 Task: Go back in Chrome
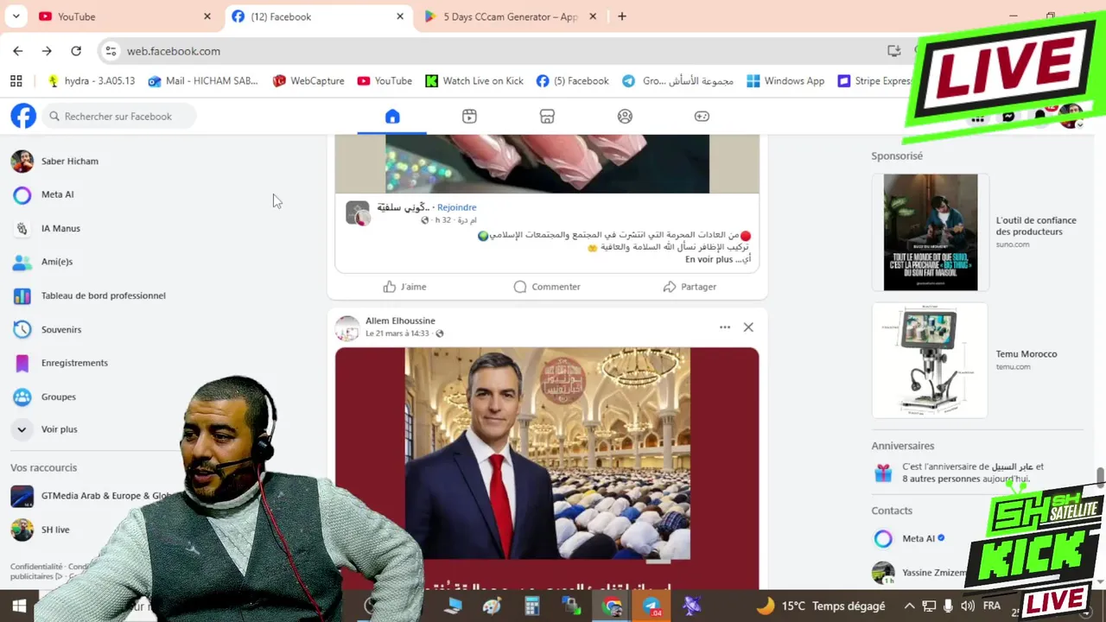tap(18, 51)
